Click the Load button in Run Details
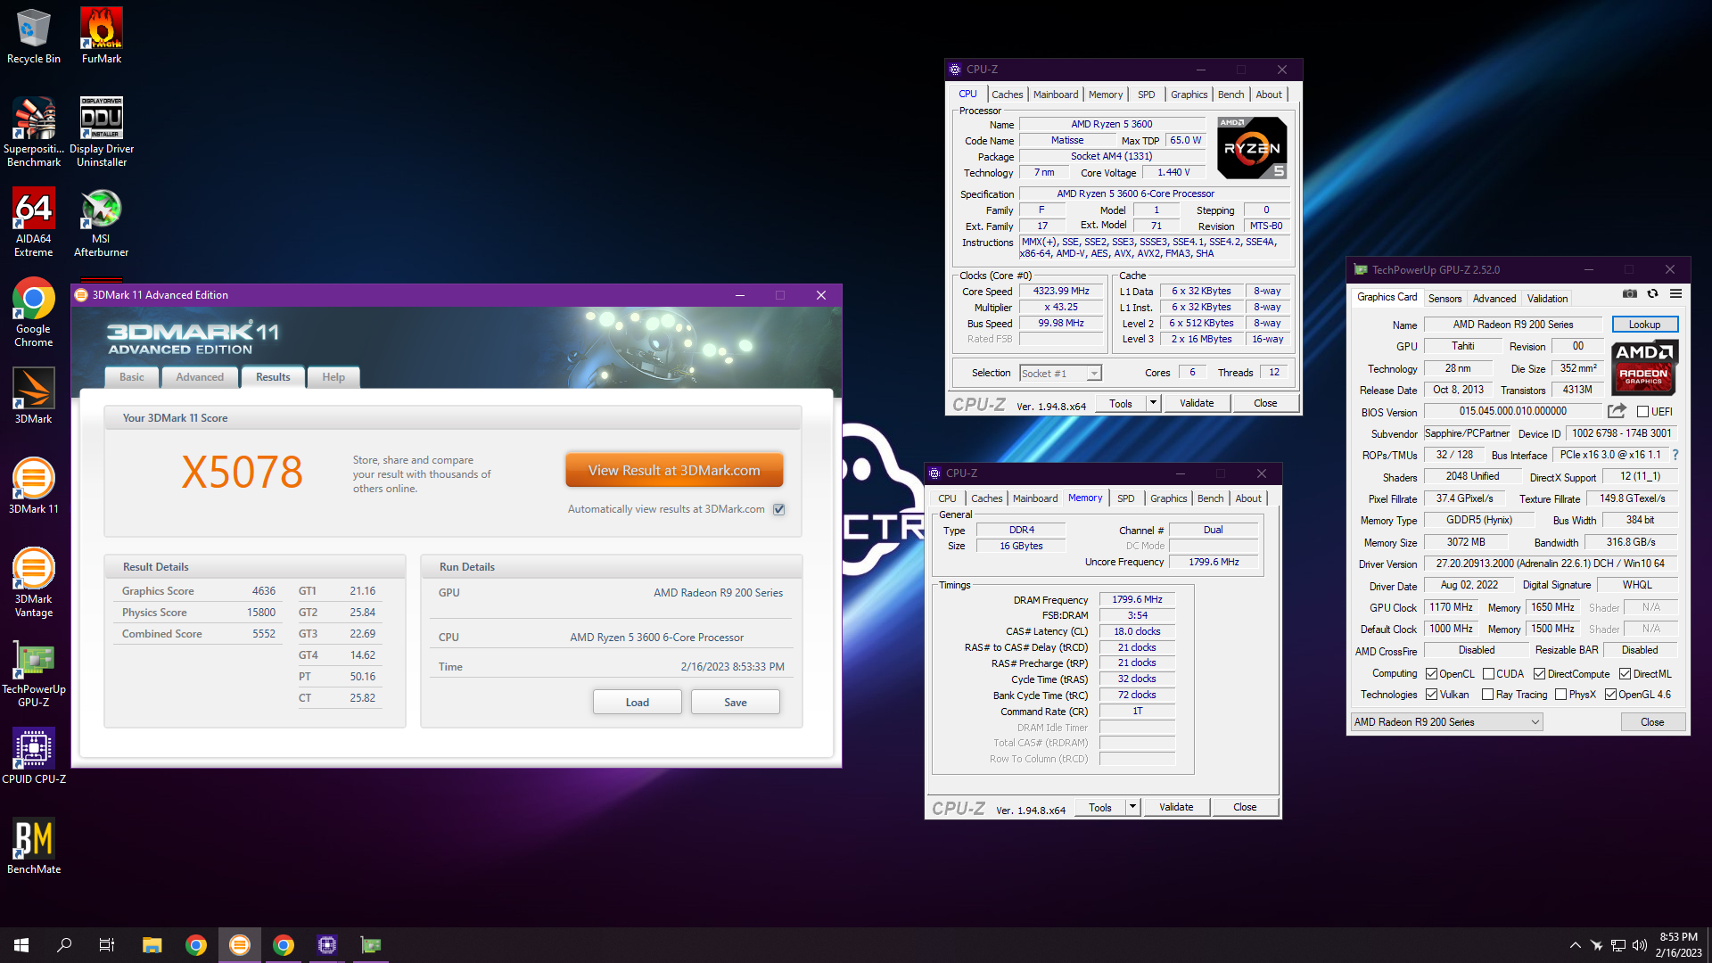This screenshot has width=1712, height=963. point(638,703)
